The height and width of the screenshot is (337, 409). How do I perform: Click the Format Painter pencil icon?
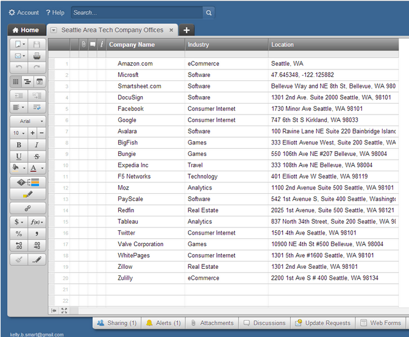(x=37, y=260)
